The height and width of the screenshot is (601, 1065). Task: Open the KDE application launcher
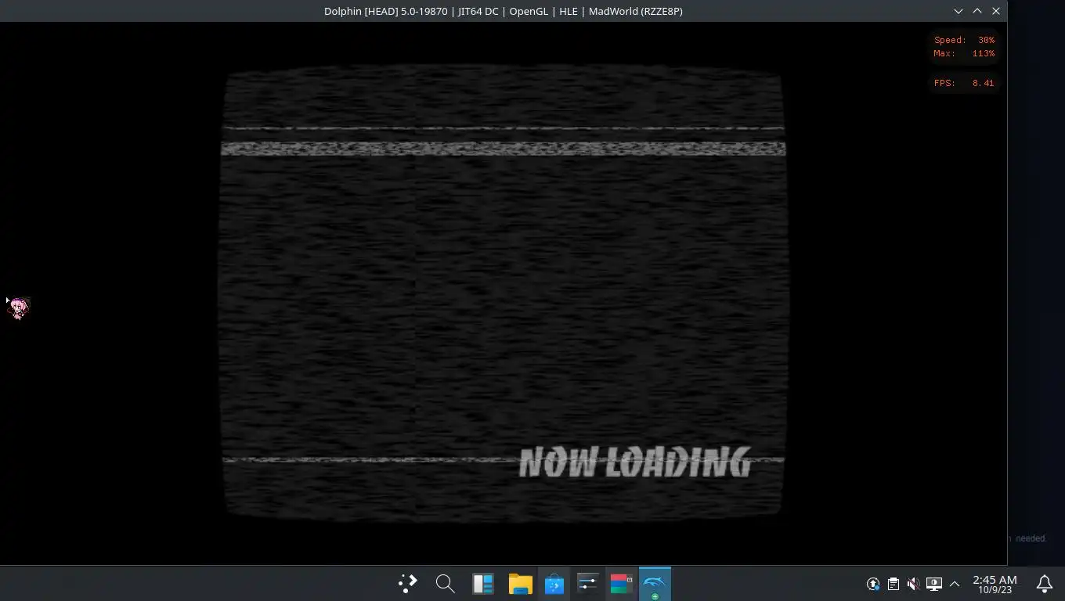[x=407, y=584]
